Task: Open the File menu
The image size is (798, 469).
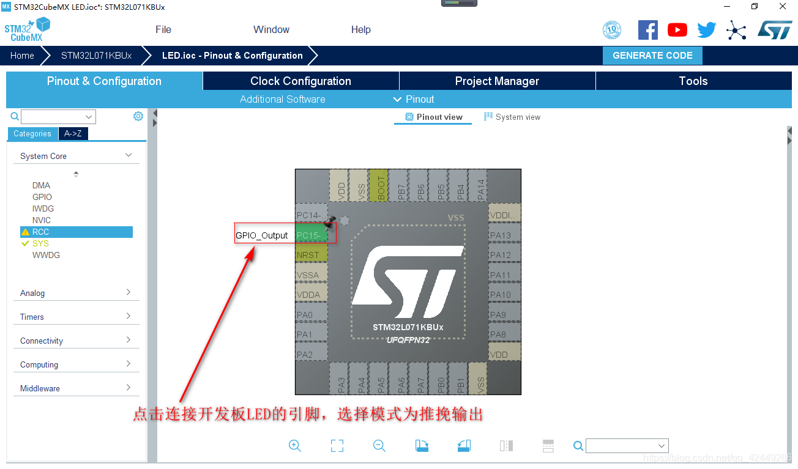Action: click(163, 29)
